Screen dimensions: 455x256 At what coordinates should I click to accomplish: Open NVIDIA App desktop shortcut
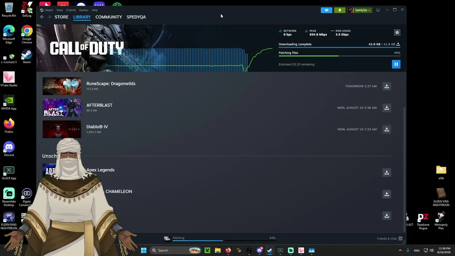click(9, 103)
